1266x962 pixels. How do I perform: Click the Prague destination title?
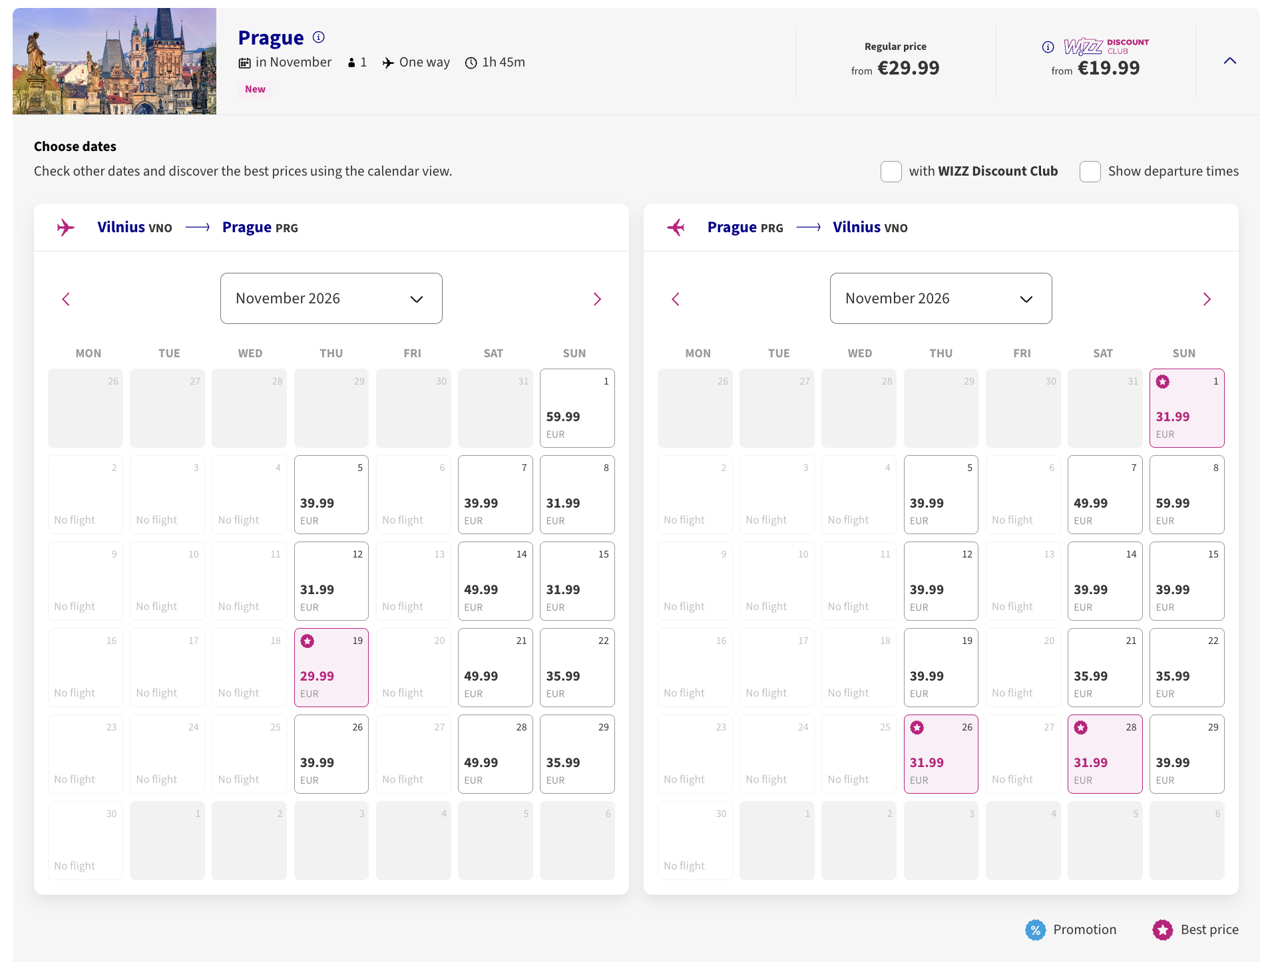click(x=271, y=38)
